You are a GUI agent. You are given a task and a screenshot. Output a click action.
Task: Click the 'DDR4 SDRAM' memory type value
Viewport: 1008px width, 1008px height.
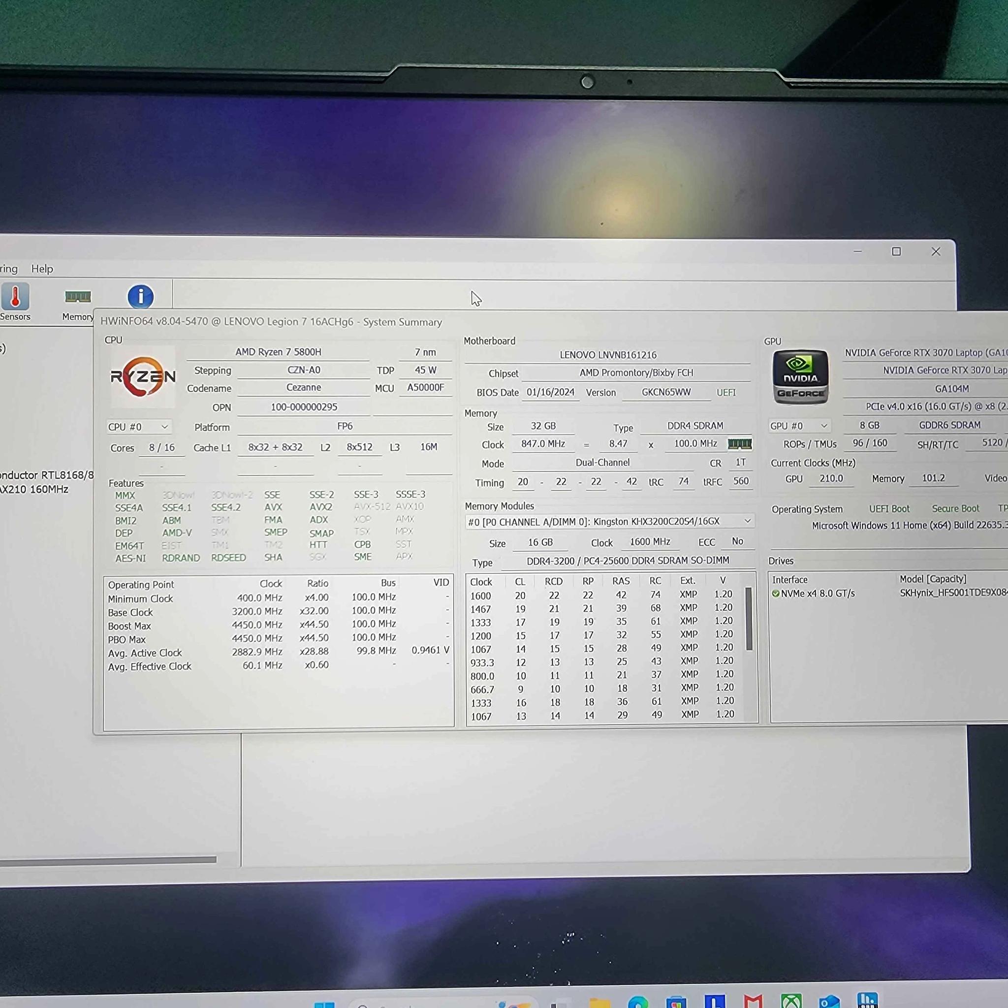click(695, 426)
